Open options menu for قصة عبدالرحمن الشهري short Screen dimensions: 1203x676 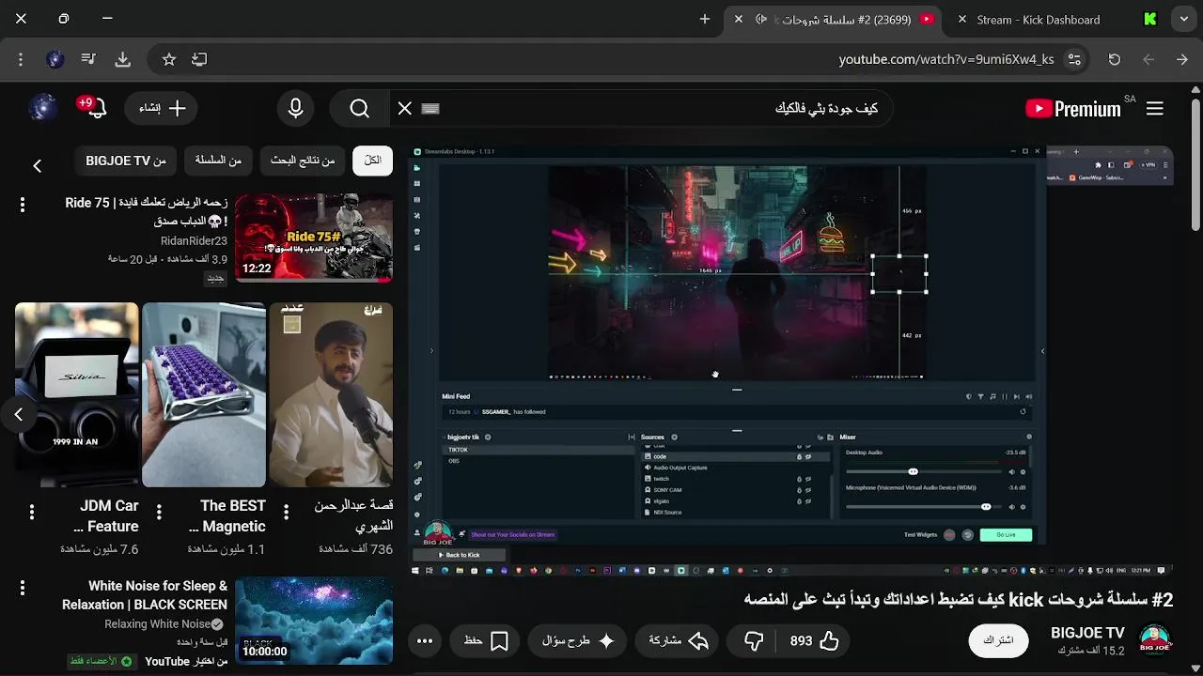point(286,512)
